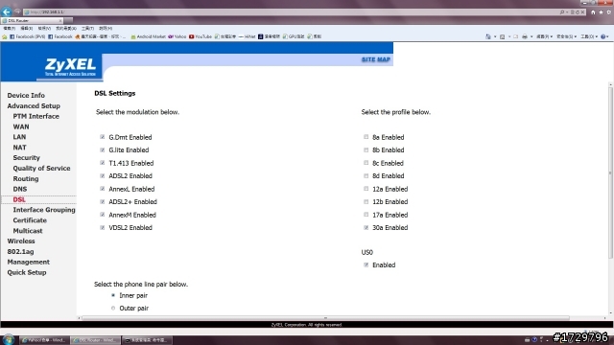This screenshot has width=614, height=345.
Task: Click the Windows Start orb
Action: pos(9,339)
